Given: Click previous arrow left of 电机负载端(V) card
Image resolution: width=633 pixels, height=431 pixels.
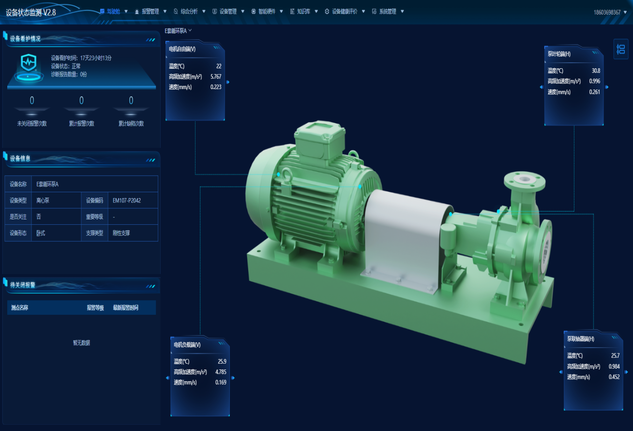Looking at the screenshot, I should [167, 378].
